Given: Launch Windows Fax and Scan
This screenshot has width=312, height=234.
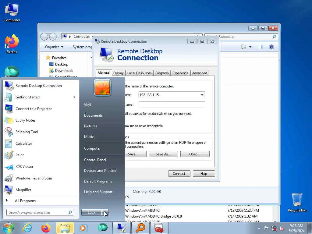Looking at the screenshot, I should [x=41, y=178].
